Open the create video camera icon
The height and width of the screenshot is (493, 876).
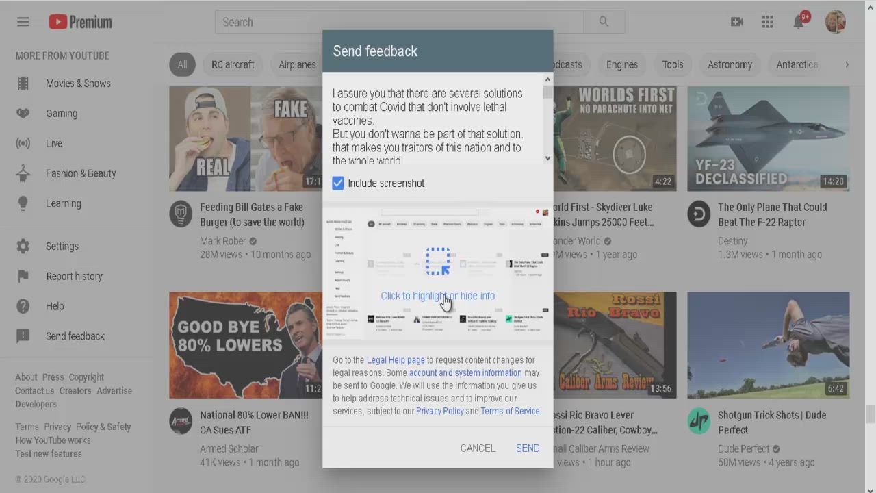[x=736, y=22]
